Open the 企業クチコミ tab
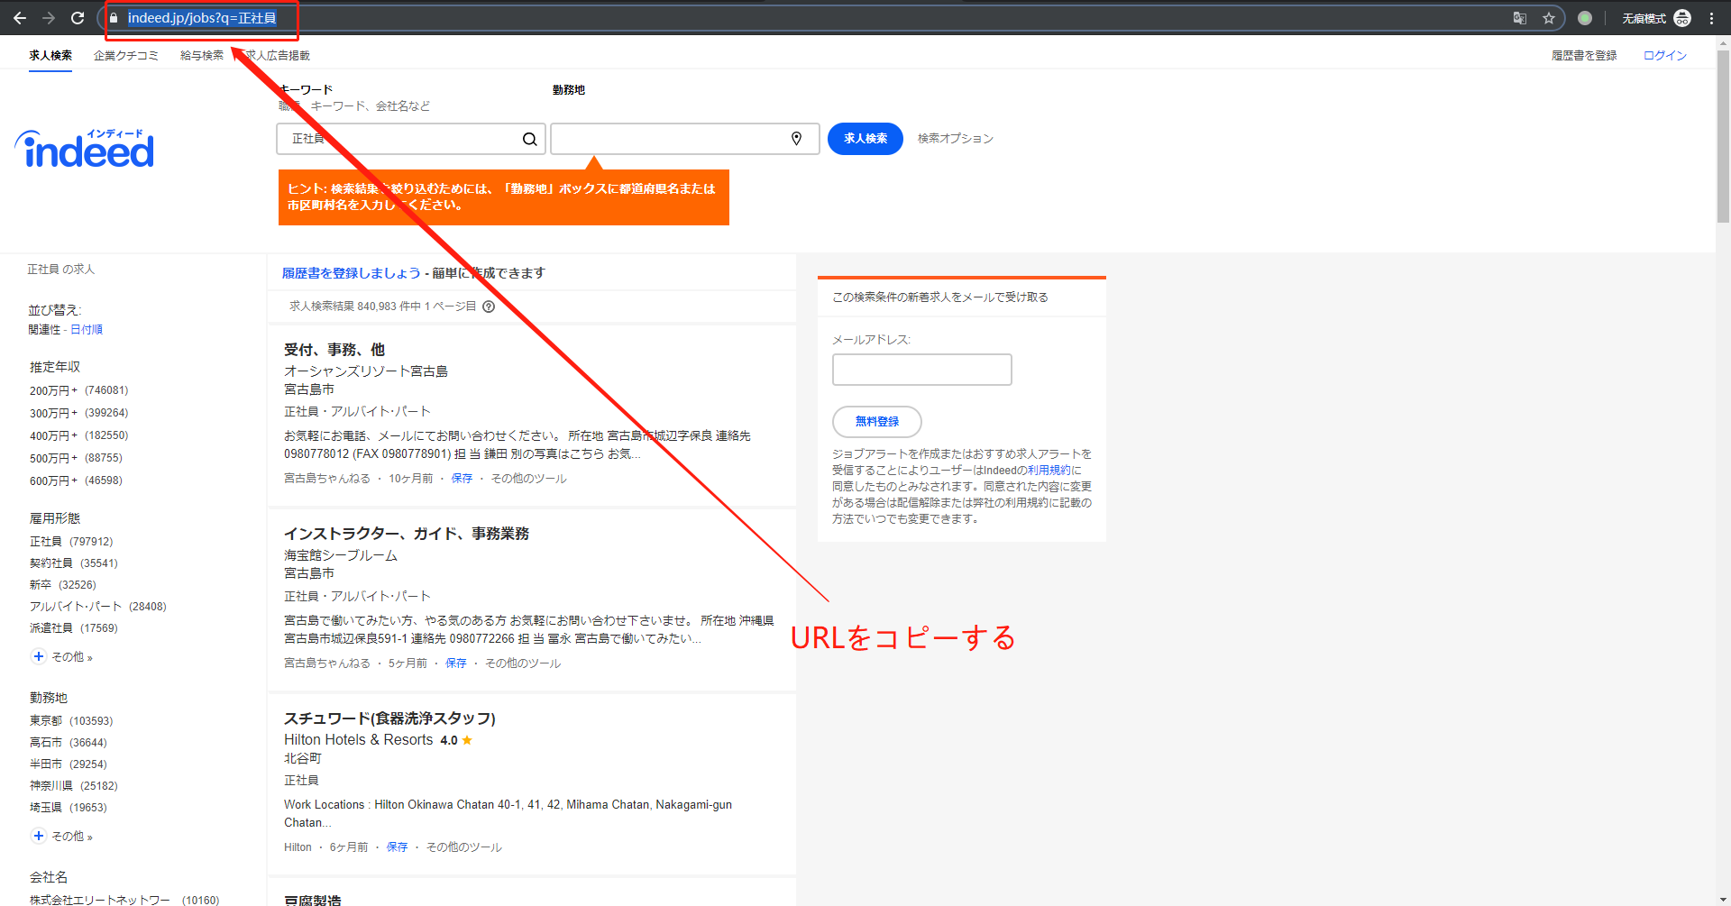1731x906 pixels. [126, 55]
